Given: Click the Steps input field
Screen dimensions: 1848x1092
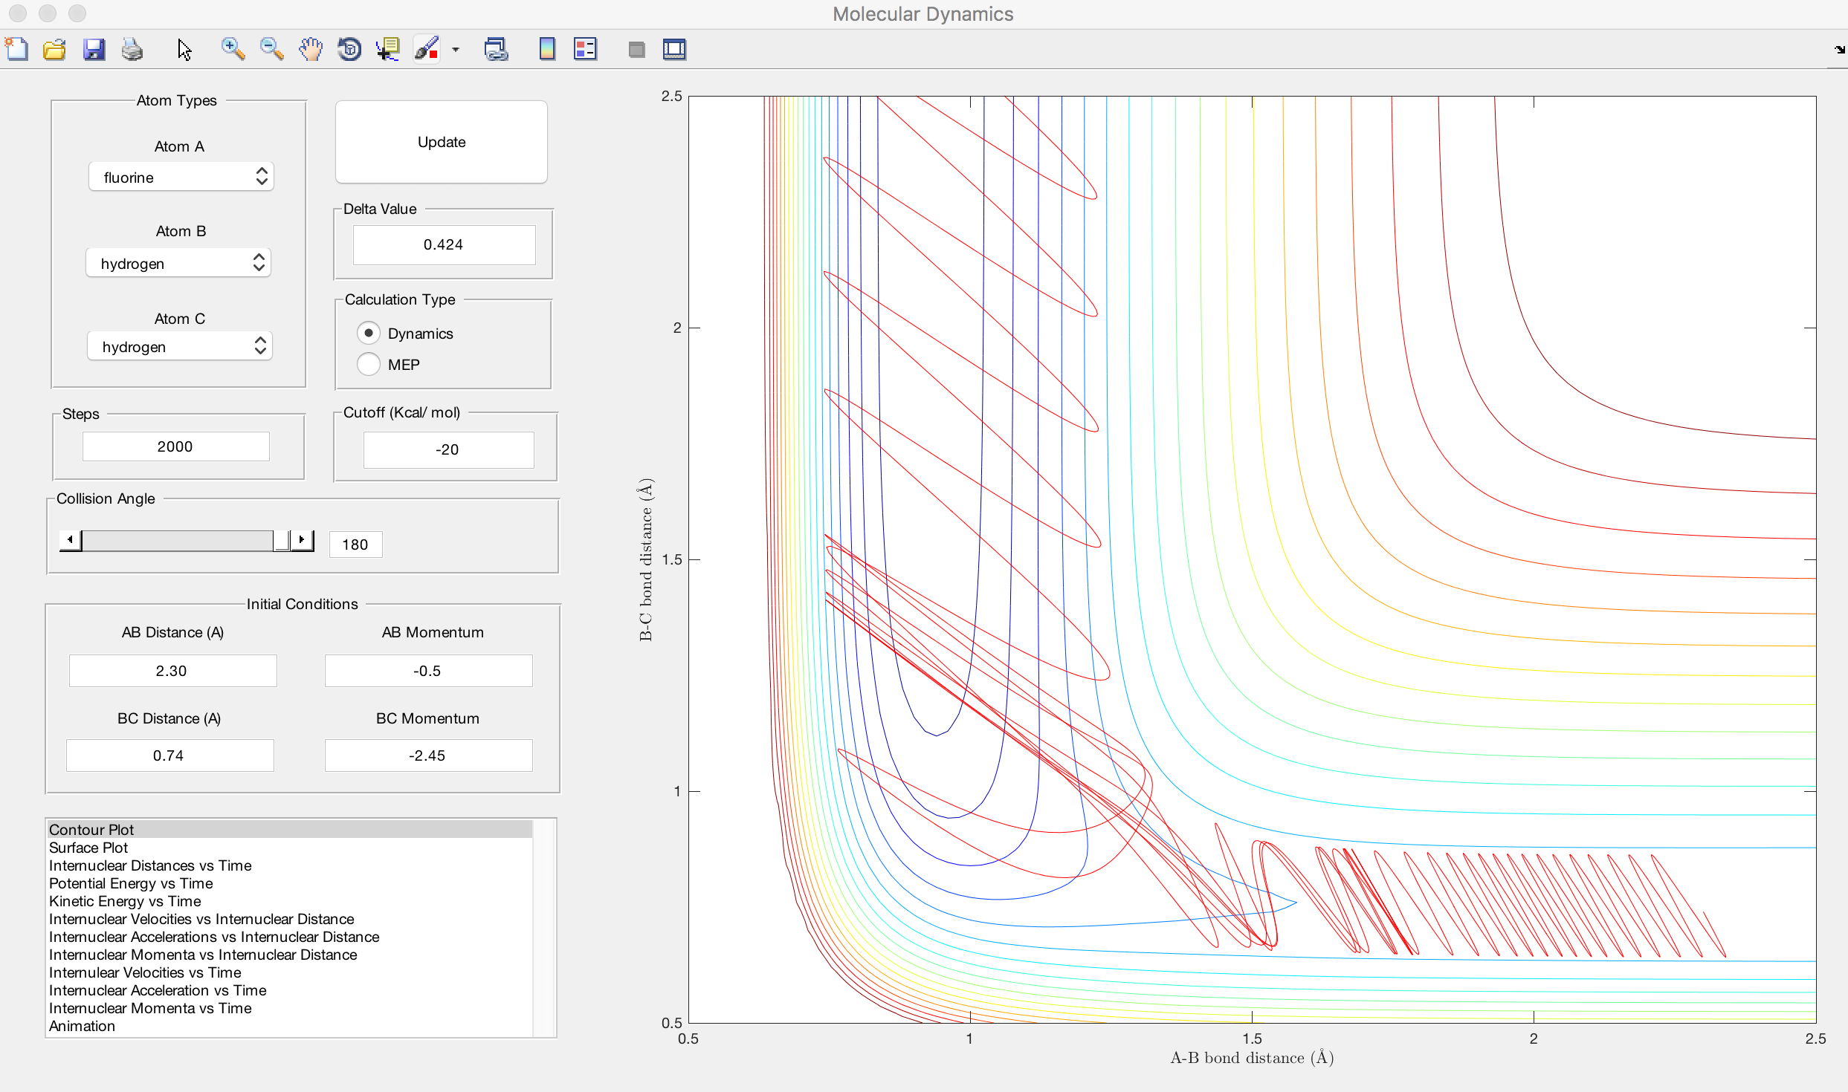Looking at the screenshot, I should (175, 446).
